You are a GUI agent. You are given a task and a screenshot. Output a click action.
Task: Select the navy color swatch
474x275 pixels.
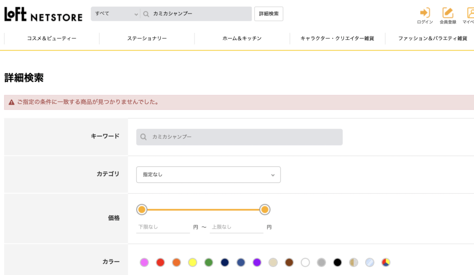point(225,262)
